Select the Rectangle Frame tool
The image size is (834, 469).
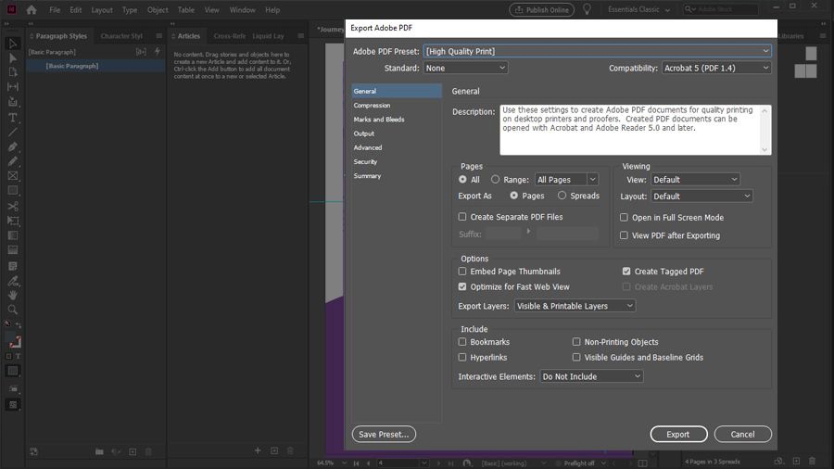click(x=13, y=176)
